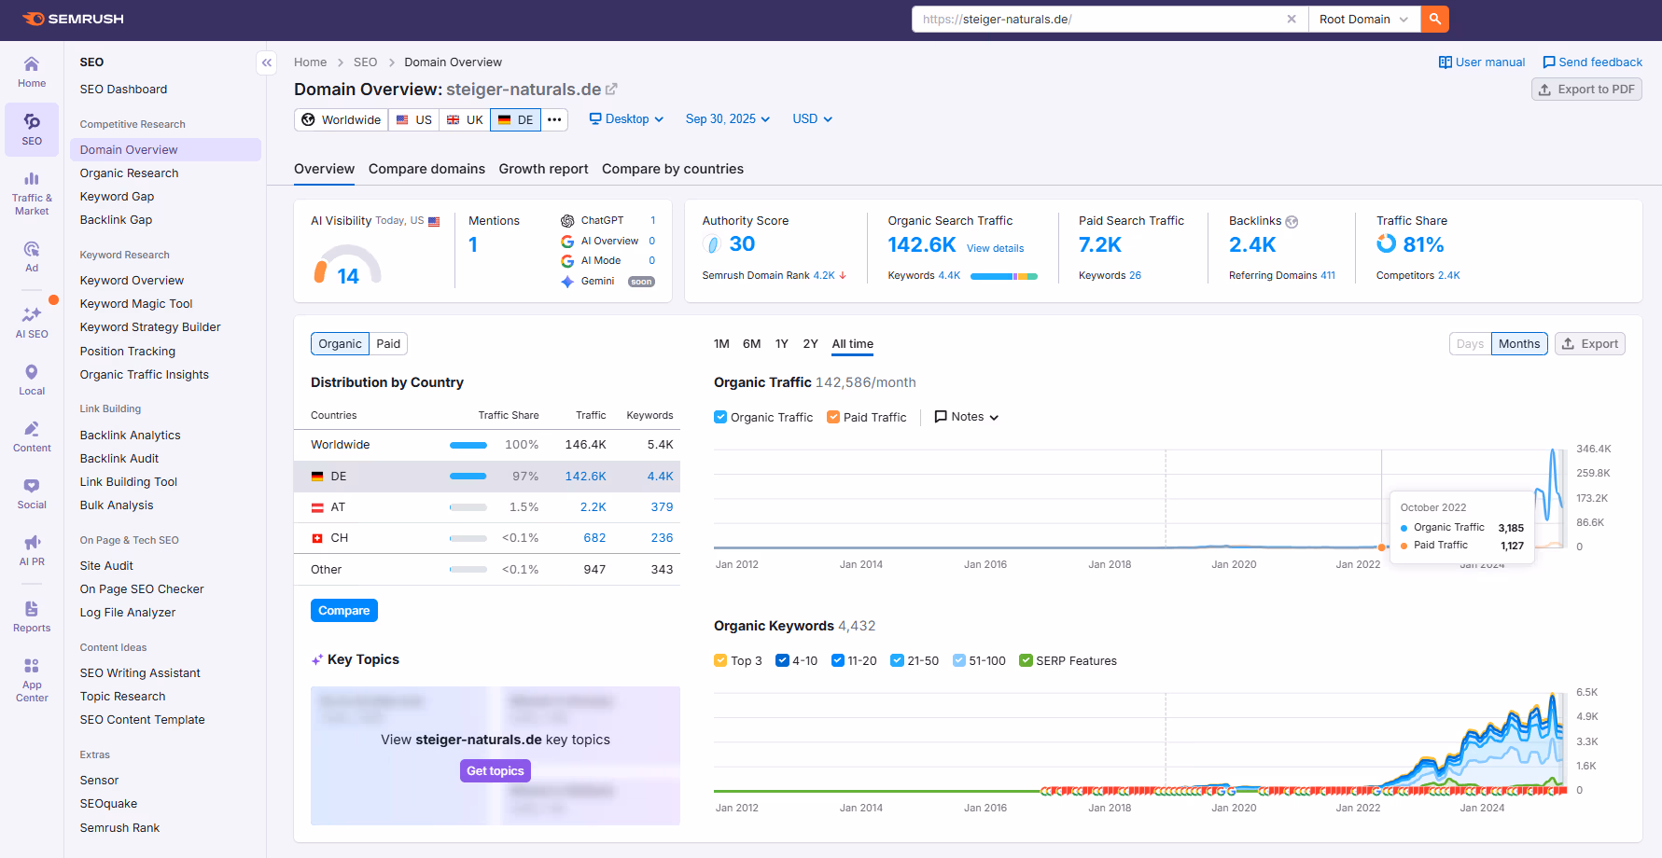Clear the domain search field with X
1662x858 pixels.
coord(1292,19)
